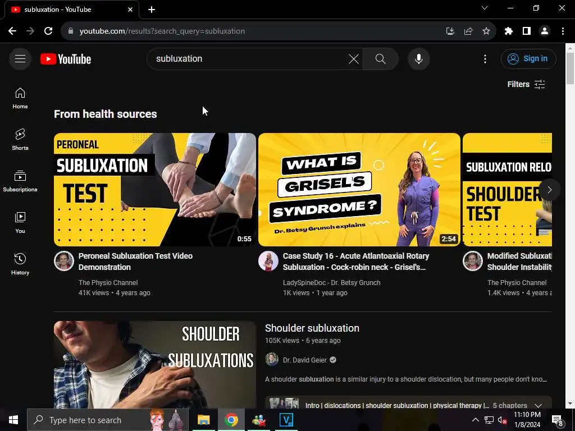Open the muted volume tray icon
Screen dimensions: 575x431
point(502,420)
